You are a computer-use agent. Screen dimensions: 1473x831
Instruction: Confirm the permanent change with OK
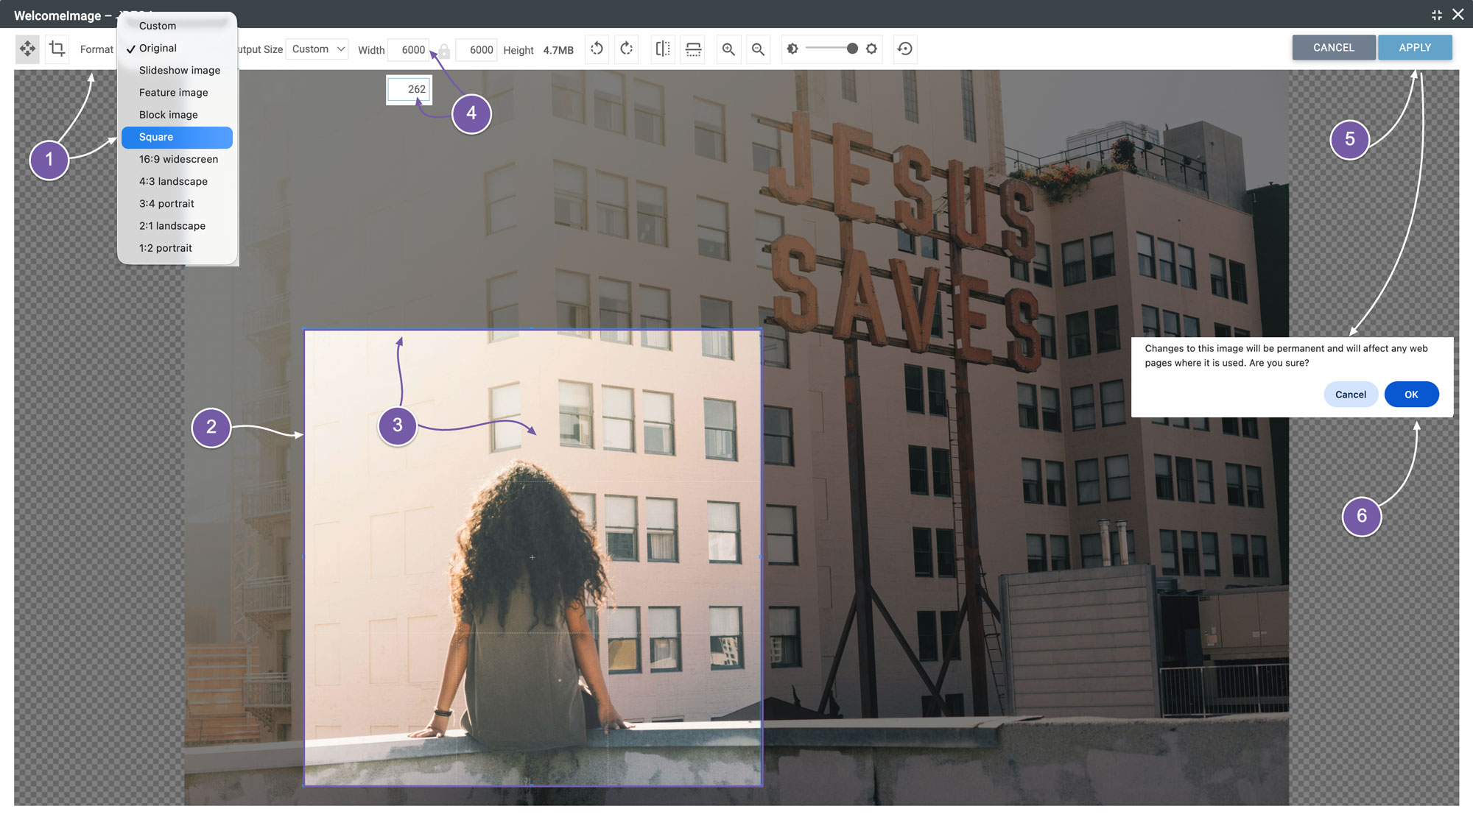tap(1411, 395)
